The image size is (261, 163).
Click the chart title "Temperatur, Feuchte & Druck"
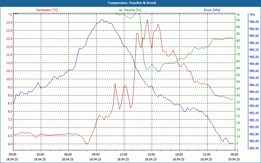(x=132, y=3)
